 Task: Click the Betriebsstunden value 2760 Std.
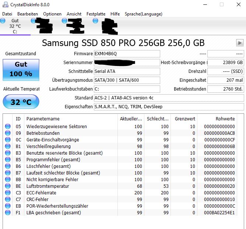(x=226, y=89)
